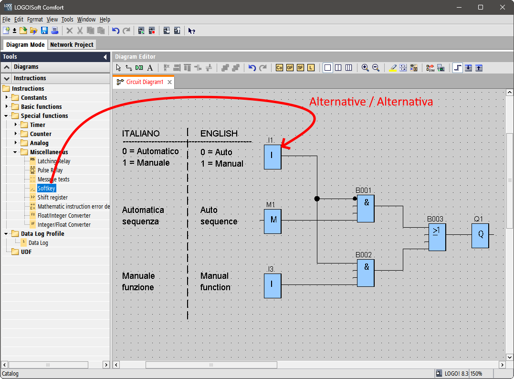Screen dimensions: 514x379
Task: Click the Context-sensitive Help arrow icon
Action: pyautogui.click(x=191, y=31)
